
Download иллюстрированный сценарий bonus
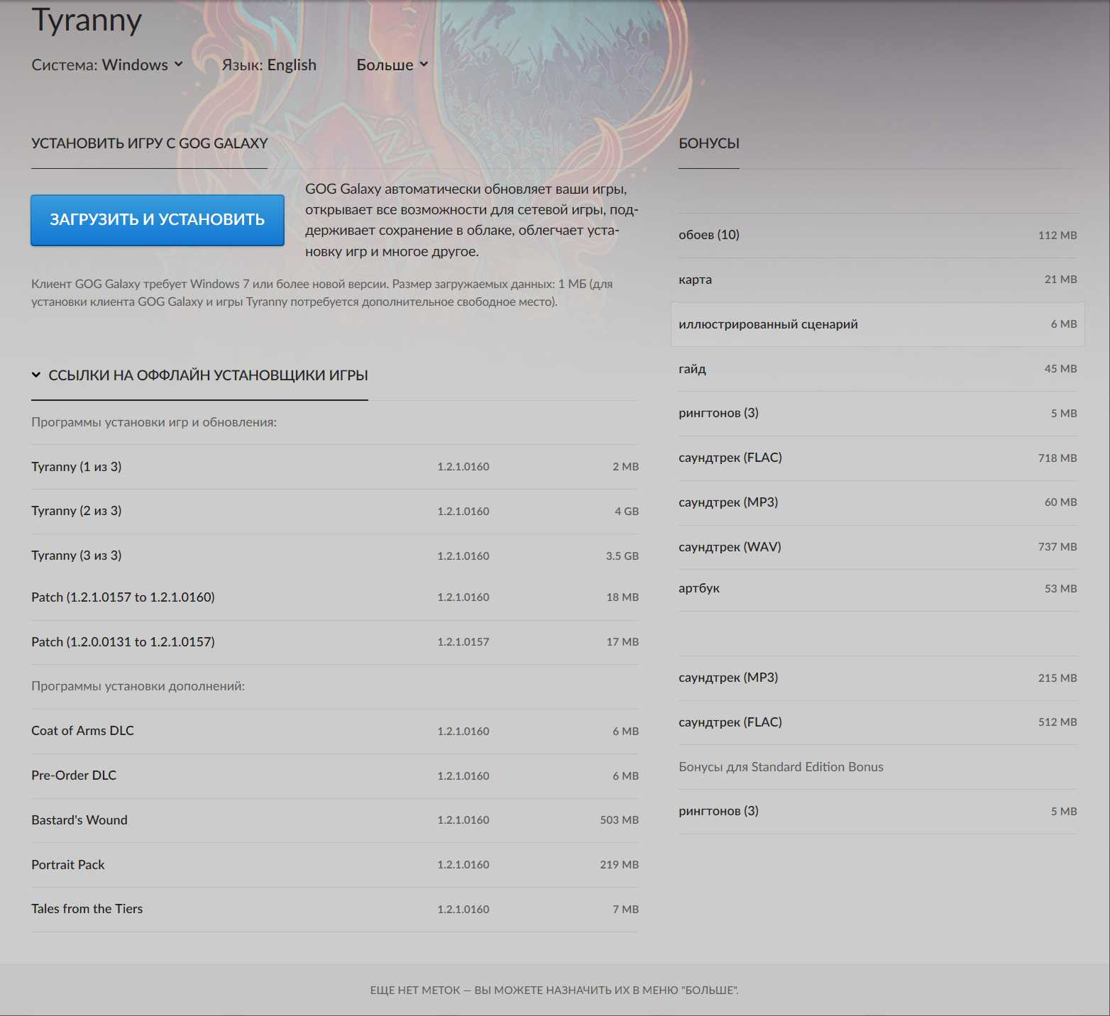point(878,324)
